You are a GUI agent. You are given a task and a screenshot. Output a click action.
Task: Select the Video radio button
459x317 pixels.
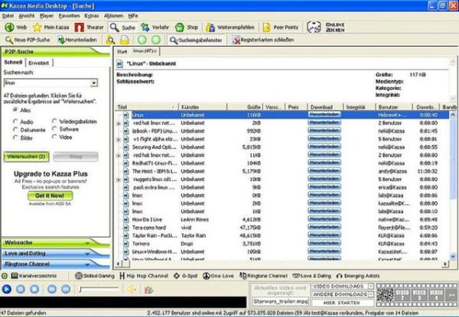coord(54,137)
